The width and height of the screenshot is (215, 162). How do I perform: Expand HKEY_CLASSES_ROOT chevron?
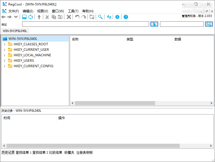pos(5,44)
